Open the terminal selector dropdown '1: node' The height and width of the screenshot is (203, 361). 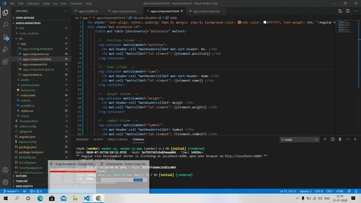[300, 139]
